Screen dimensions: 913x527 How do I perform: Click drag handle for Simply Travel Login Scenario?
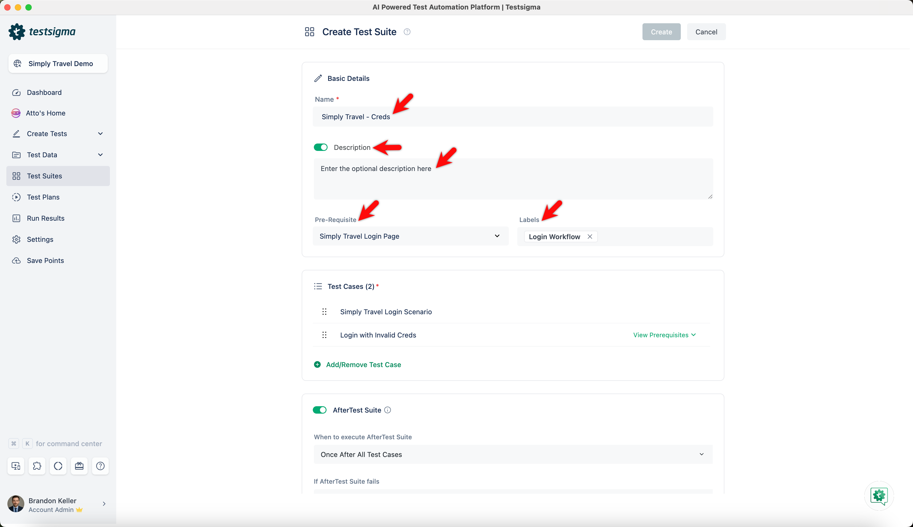tap(324, 312)
